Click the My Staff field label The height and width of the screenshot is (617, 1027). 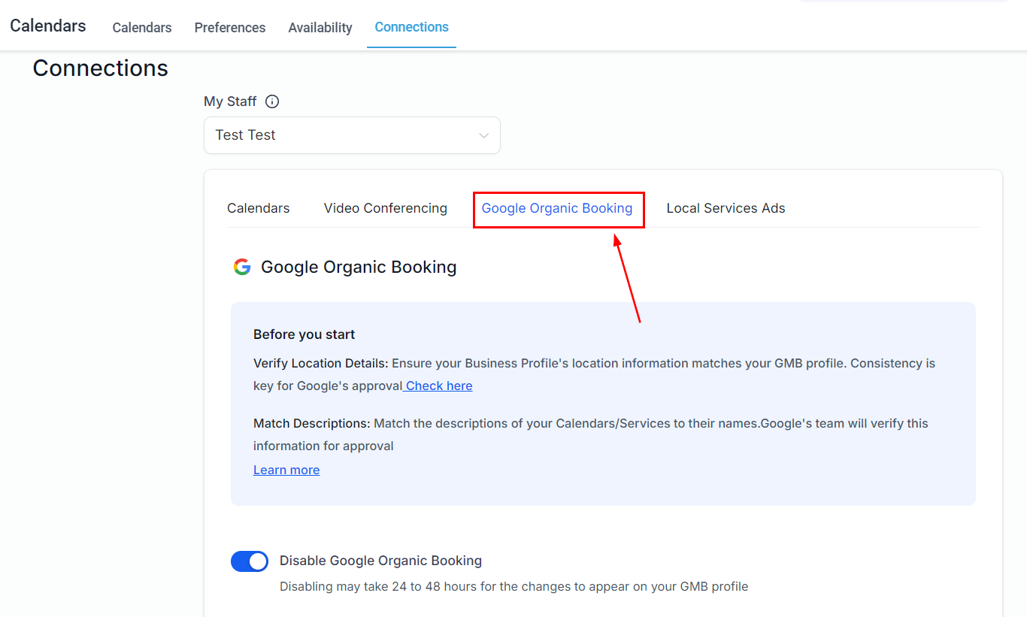click(x=230, y=101)
